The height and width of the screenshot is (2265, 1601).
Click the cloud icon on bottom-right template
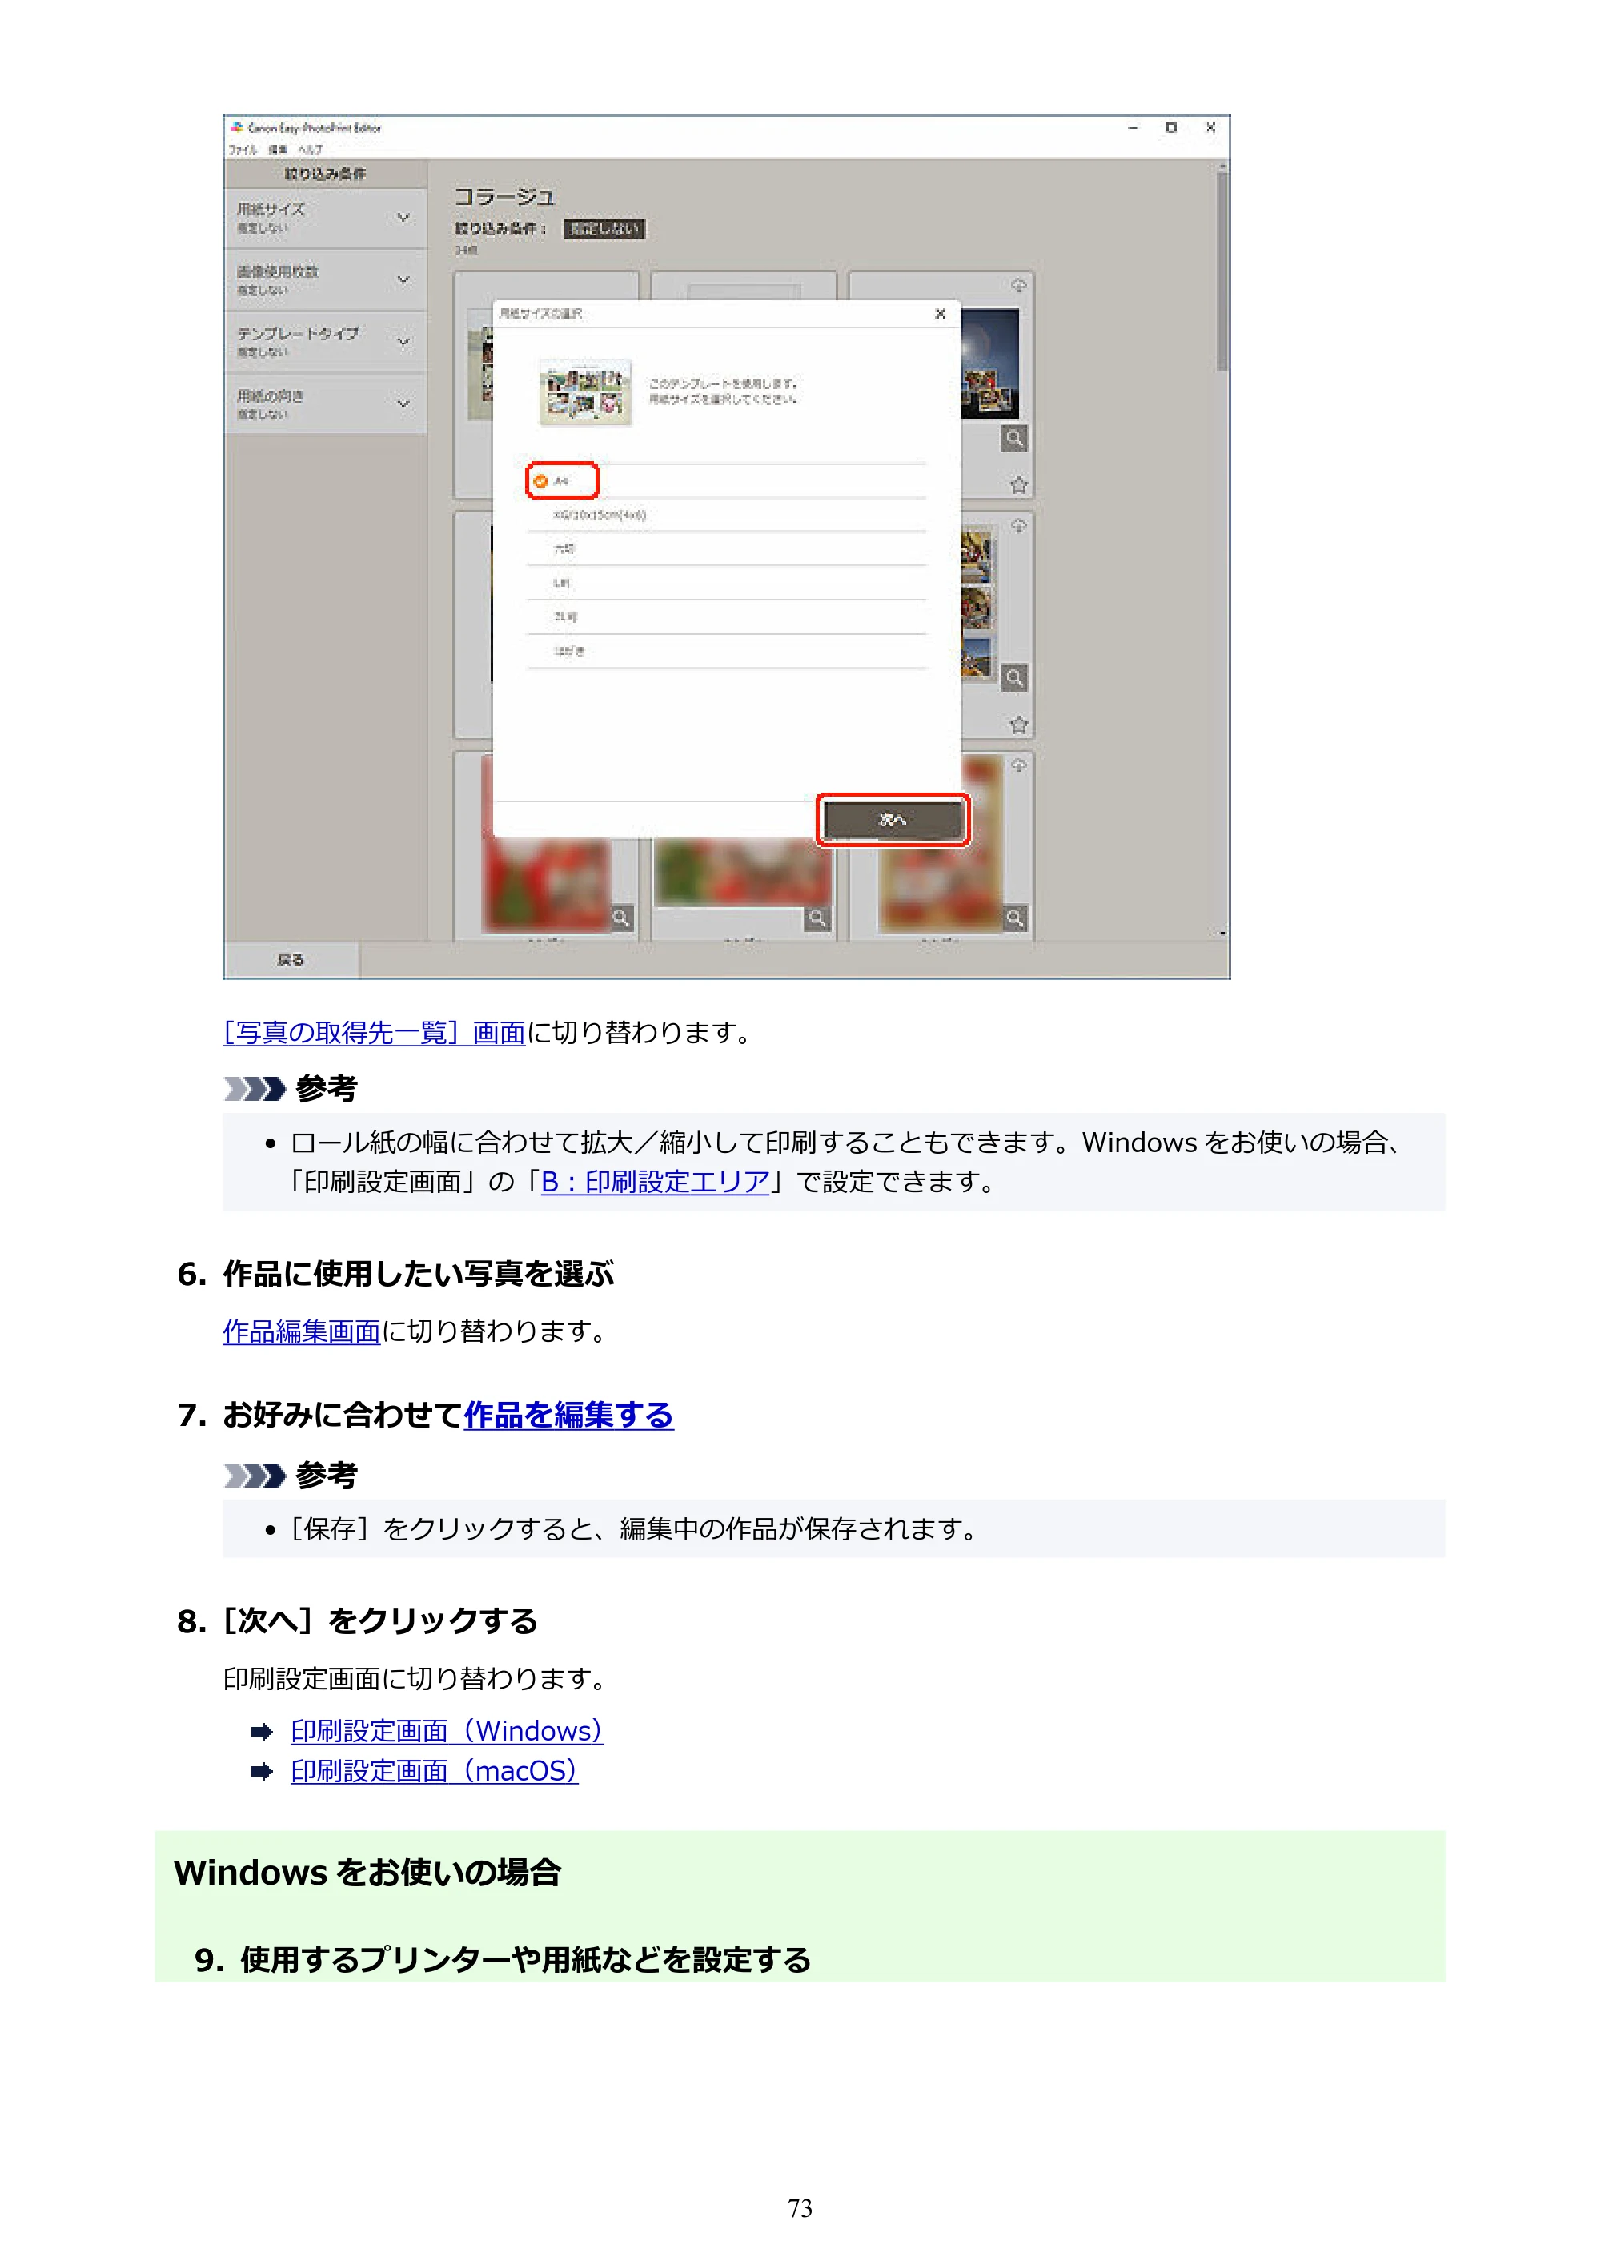pyautogui.click(x=1019, y=765)
